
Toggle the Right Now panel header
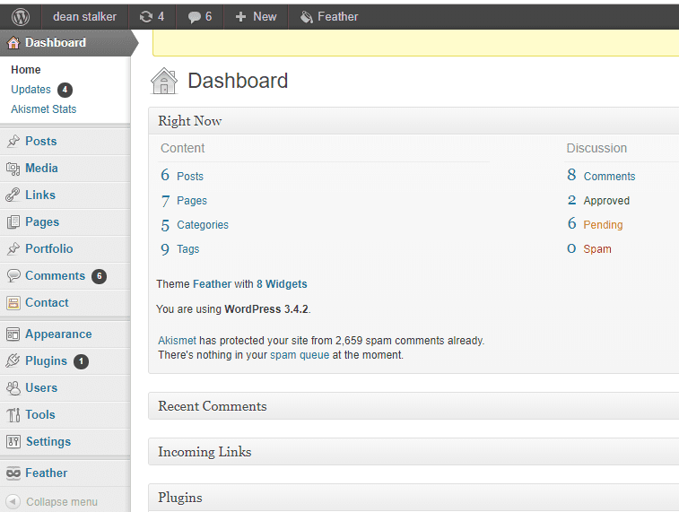click(x=413, y=121)
